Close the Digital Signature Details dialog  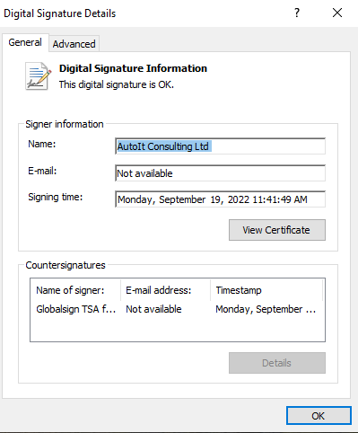pyautogui.click(x=337, y=13)
